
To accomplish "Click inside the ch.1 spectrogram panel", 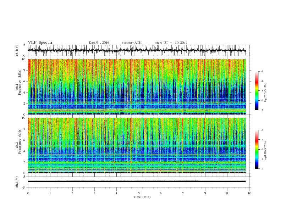I will pos(137,87).
